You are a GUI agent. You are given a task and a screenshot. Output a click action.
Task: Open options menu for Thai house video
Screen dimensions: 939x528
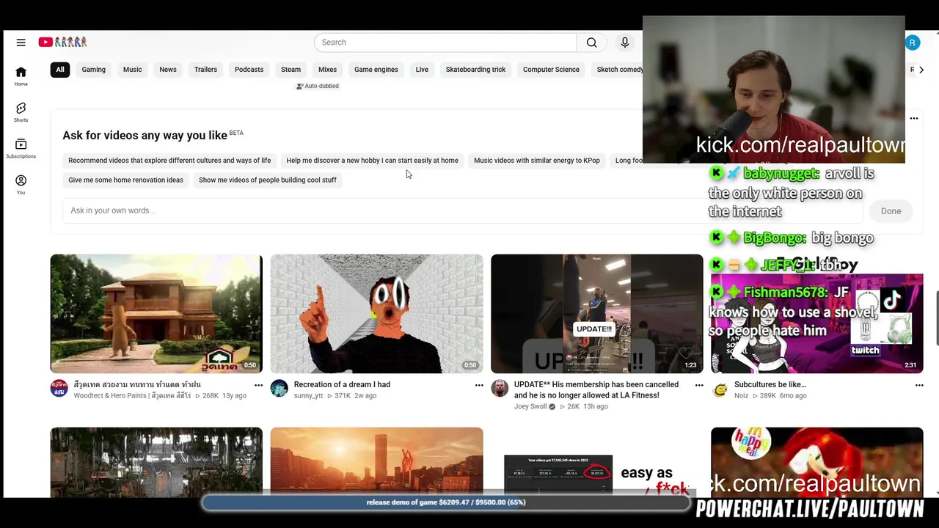[x=258, y=385]
